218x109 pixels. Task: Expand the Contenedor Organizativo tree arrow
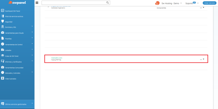click(x=48, y=7)
